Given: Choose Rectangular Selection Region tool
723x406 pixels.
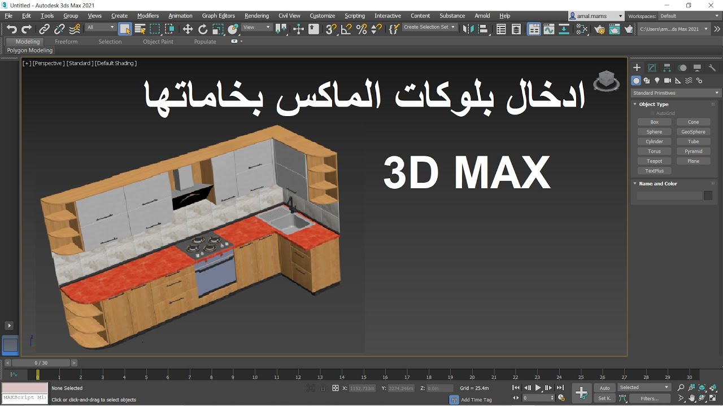Looking at the screenshot, I should point(155,29).
